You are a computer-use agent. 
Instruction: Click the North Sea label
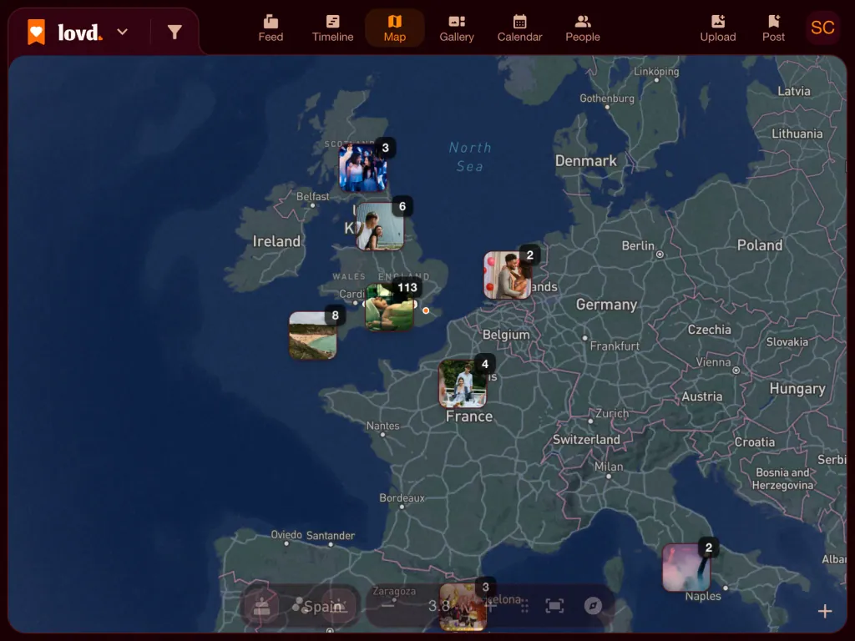pyautogui.click(x=470, y=157)
